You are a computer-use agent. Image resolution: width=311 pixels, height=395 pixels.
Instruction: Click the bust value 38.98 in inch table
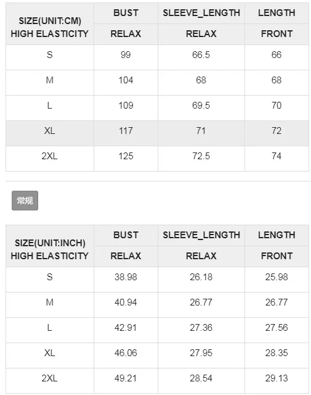point(126,277)
